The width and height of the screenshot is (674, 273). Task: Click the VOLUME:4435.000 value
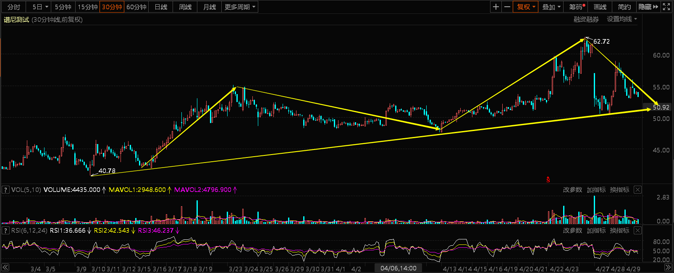pyautogui.click(x=72, y=190)
